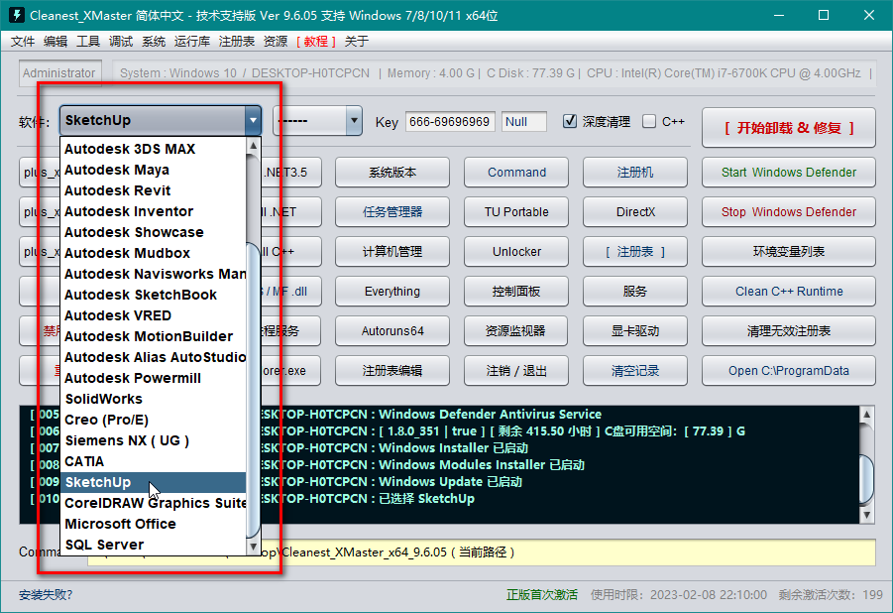Open 控制面板 button
The image size is (893, 613).
[x=516, y=292]
